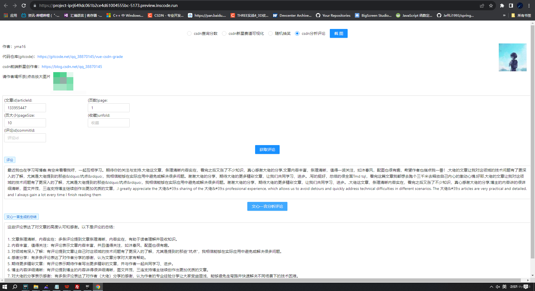Choose the csdn新星赛道可视化 option
The image size is (535, 291).
[x=224, y=33]
